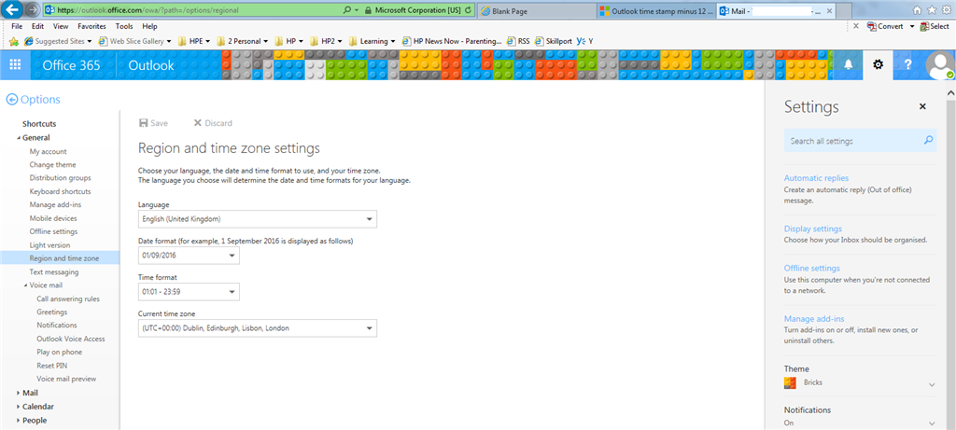Screen dimensions: 956x430
Task: Select Call answering rules option
Action: point(67,298)
